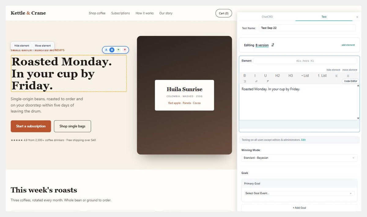This screenshot has height=217, width=367.
Task: Click the editor scrollbar up arrow
Action: pyautogui.click(x=358, y=86)
